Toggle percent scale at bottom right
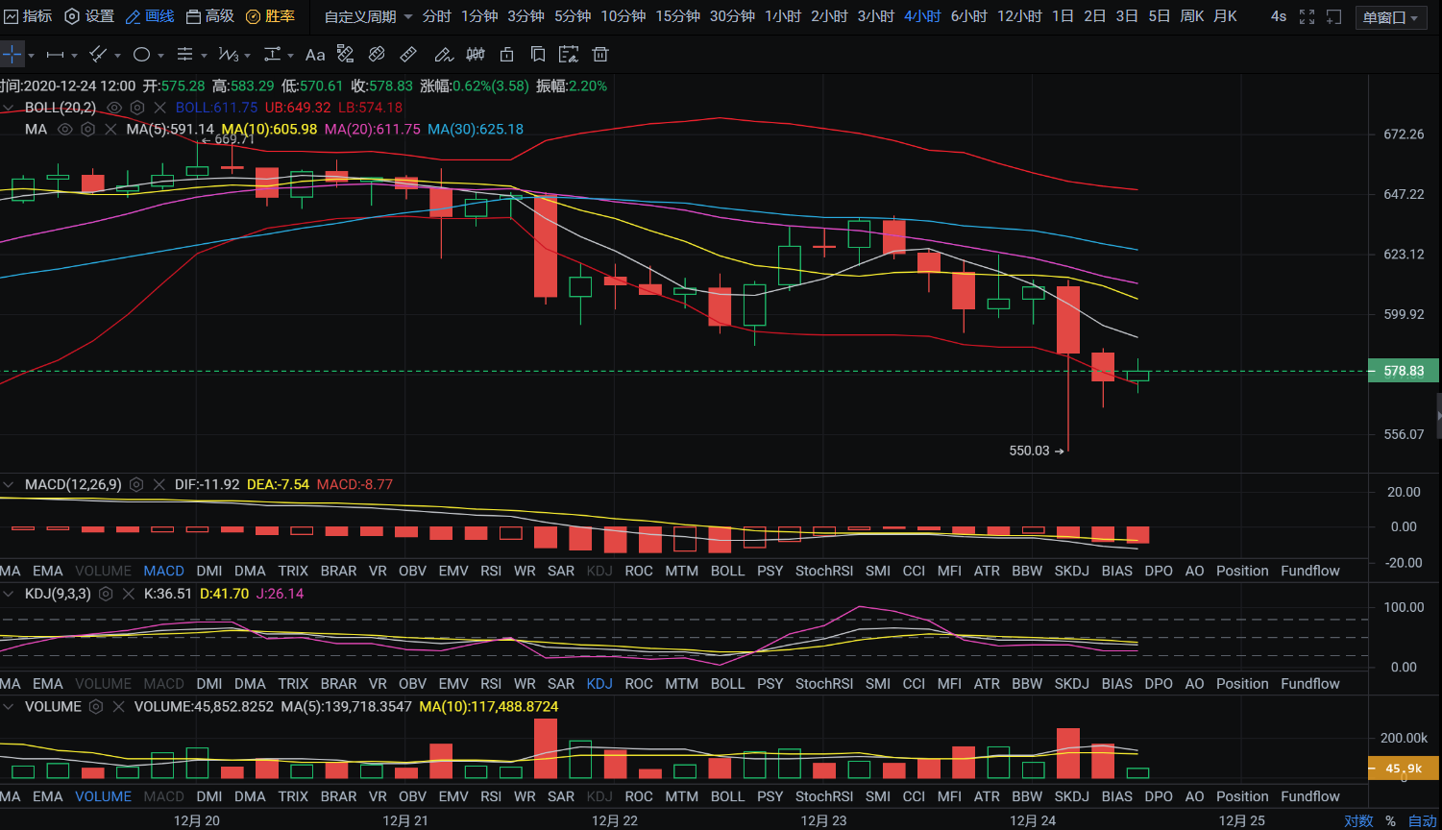Viewport: 1442px width, 830px height. [x=1390, y=820]
